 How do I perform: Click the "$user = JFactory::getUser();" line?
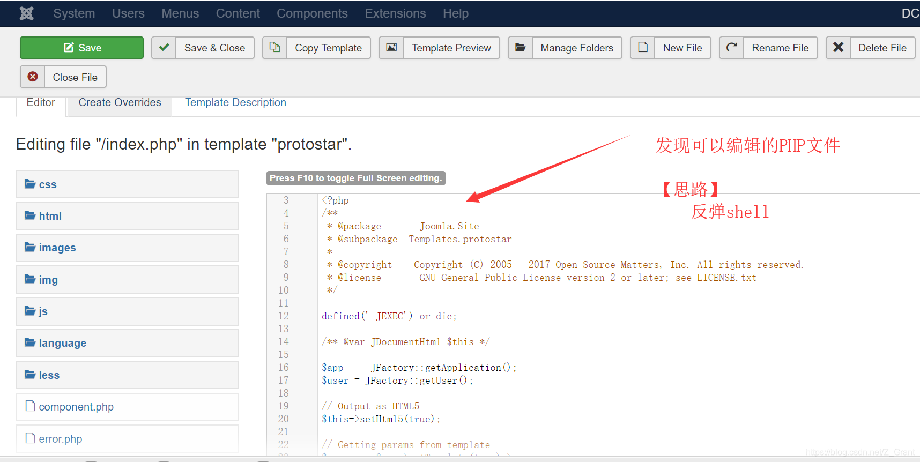click(397, 381)
